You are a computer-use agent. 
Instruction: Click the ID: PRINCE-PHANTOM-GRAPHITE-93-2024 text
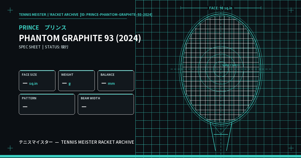pos(116,15)
